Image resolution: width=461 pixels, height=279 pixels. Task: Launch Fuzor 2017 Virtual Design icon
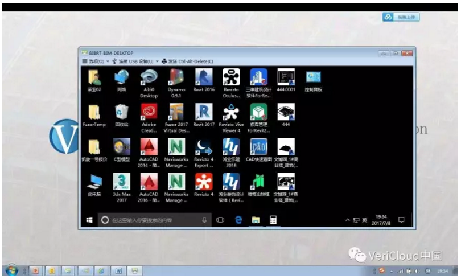pyautogui.click(x=176, y=118)
